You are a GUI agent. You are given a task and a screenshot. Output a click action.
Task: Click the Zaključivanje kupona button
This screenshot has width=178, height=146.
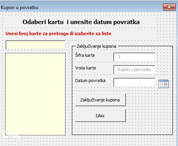coord(101,100)
